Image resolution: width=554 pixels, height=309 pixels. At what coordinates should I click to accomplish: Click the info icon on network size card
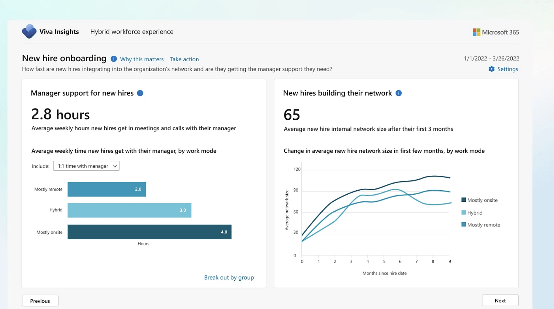[x=398, y=93]
